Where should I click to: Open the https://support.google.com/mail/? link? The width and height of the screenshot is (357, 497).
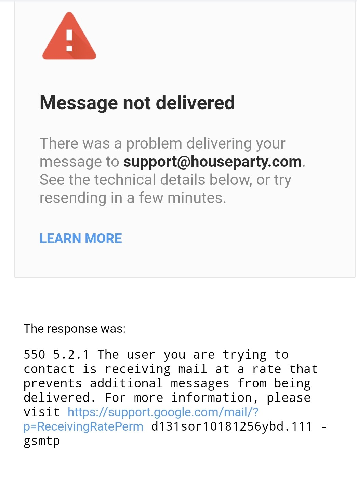coord(163,412)
